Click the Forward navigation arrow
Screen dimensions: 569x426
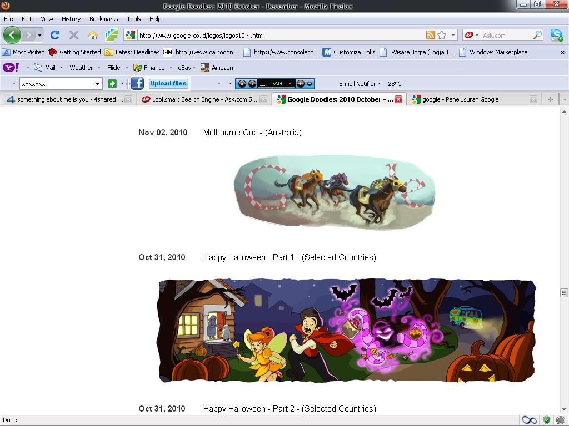29,35
